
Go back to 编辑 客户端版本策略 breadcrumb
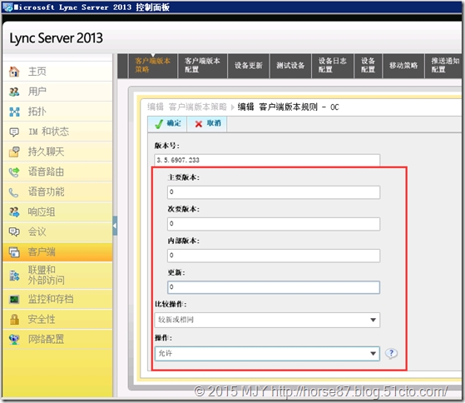187,107
